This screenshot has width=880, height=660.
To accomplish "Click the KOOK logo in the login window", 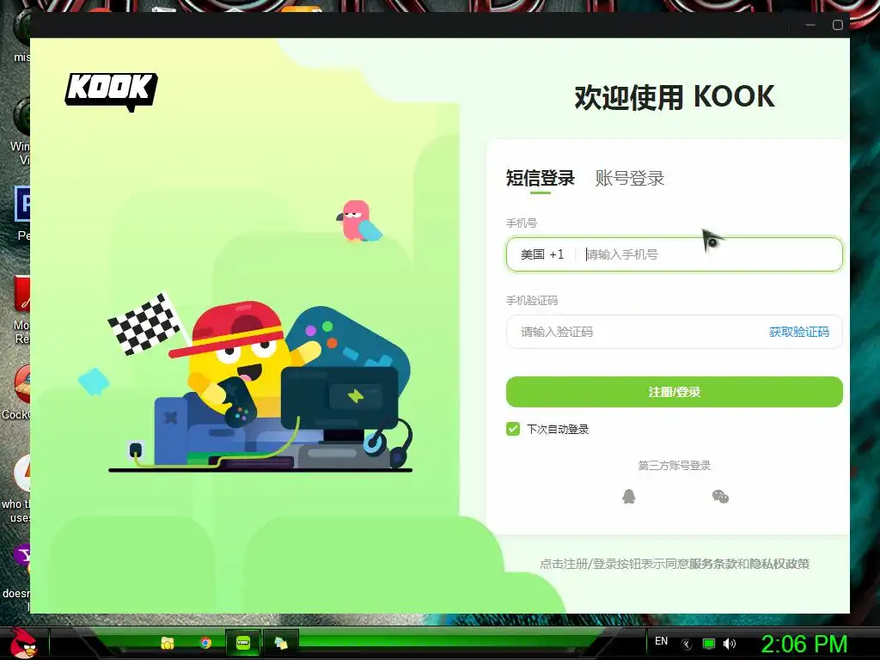I will click(x=111, y=91).
